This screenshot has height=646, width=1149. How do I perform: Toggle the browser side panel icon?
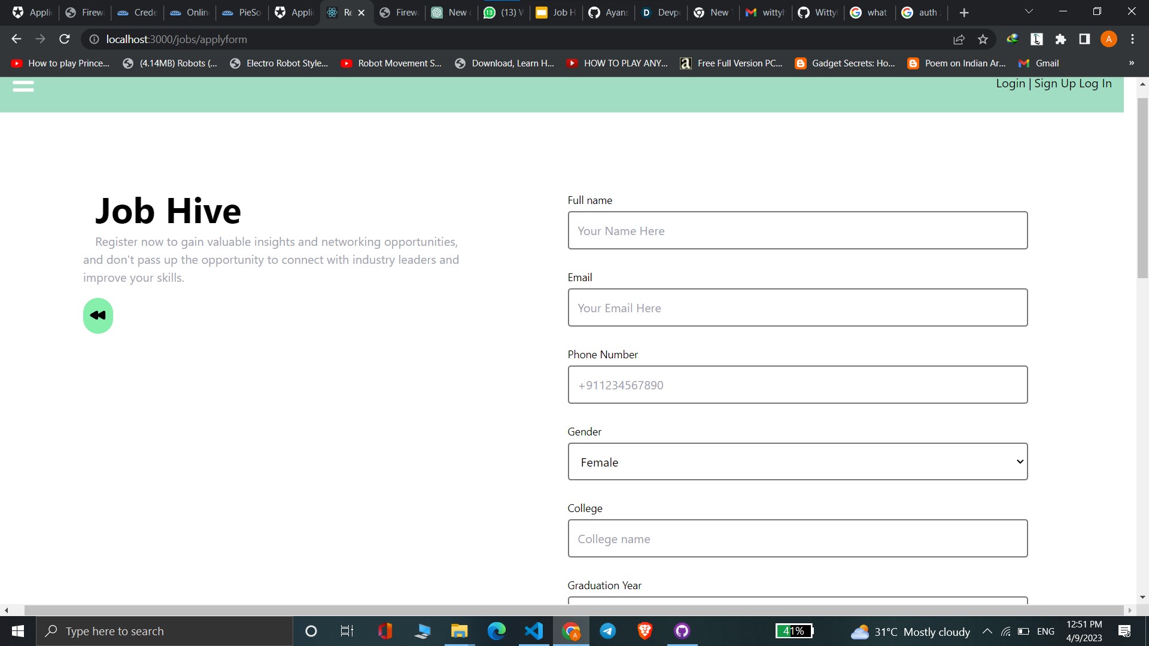coord(1084,39)
